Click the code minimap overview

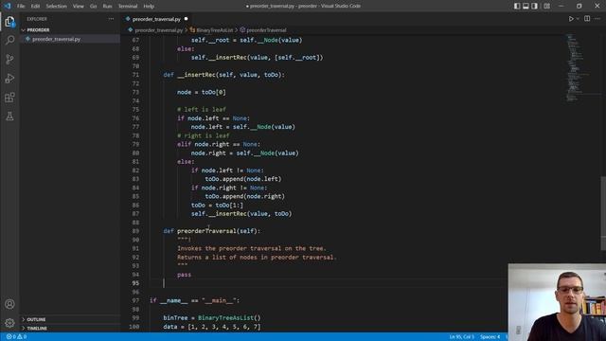pyautogui.click(x=578, y=67)
